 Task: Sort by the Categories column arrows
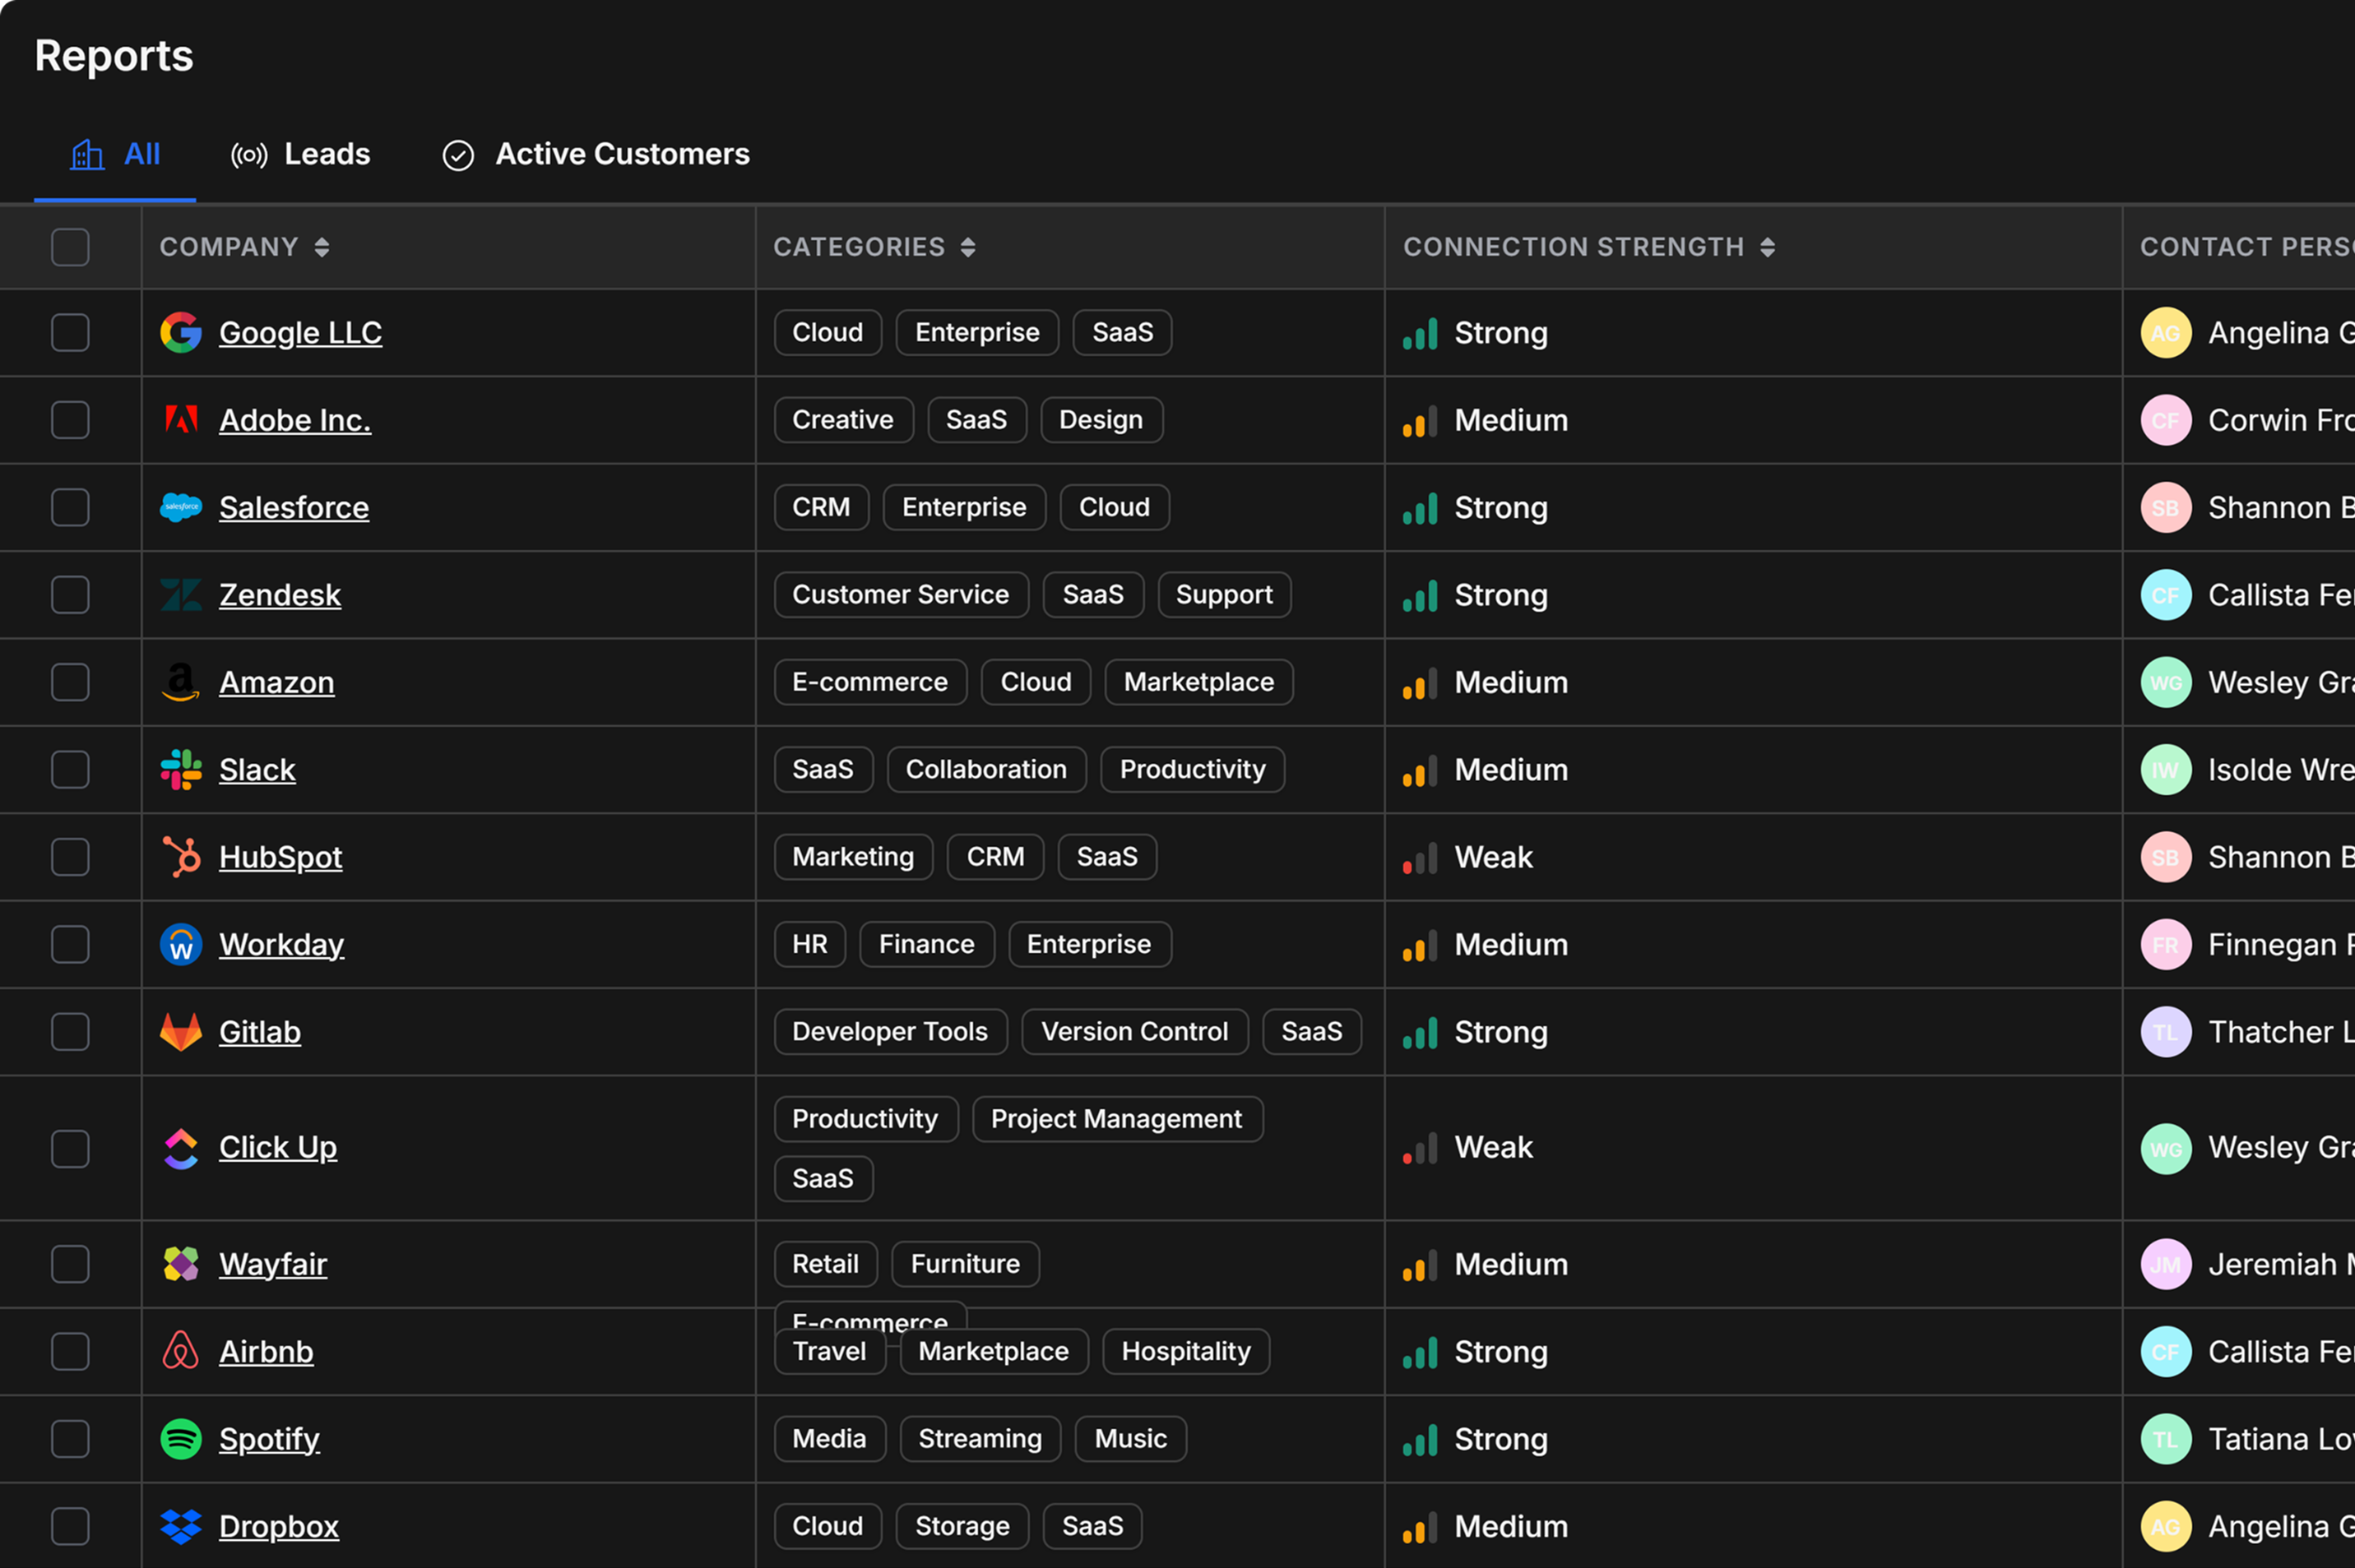pos(967,247)
